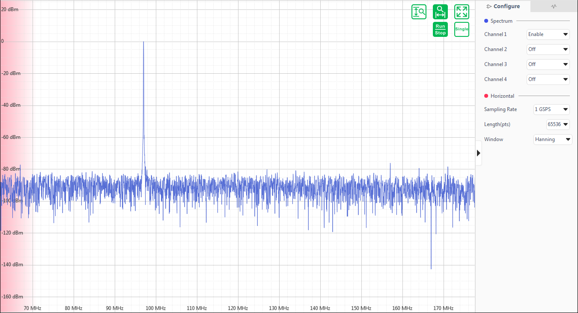The height and width of the screenshot is (313, 578).
Task: Trigger a Single capture
Action: [x=462, y=29]
